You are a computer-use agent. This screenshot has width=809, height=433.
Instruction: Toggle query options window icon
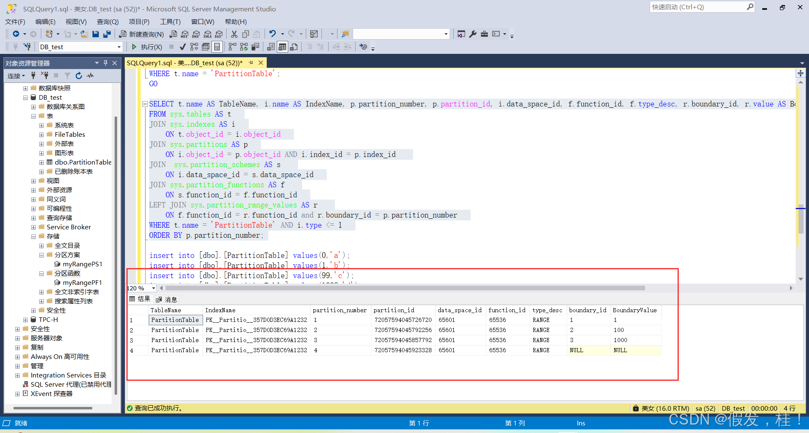206,47
